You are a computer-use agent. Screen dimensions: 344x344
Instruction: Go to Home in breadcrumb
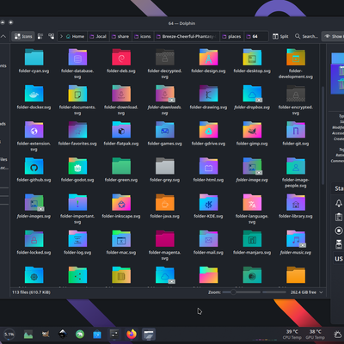[x=75, y=36]
